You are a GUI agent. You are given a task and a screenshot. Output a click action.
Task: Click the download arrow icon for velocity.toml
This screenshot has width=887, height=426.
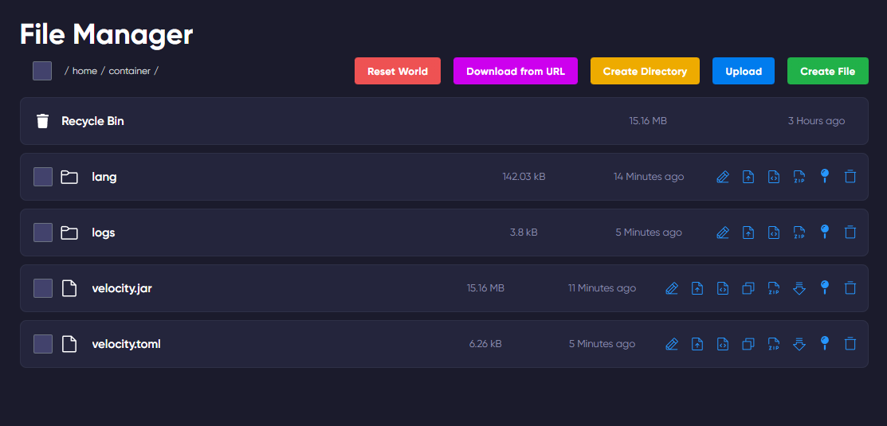click(799, 344)
